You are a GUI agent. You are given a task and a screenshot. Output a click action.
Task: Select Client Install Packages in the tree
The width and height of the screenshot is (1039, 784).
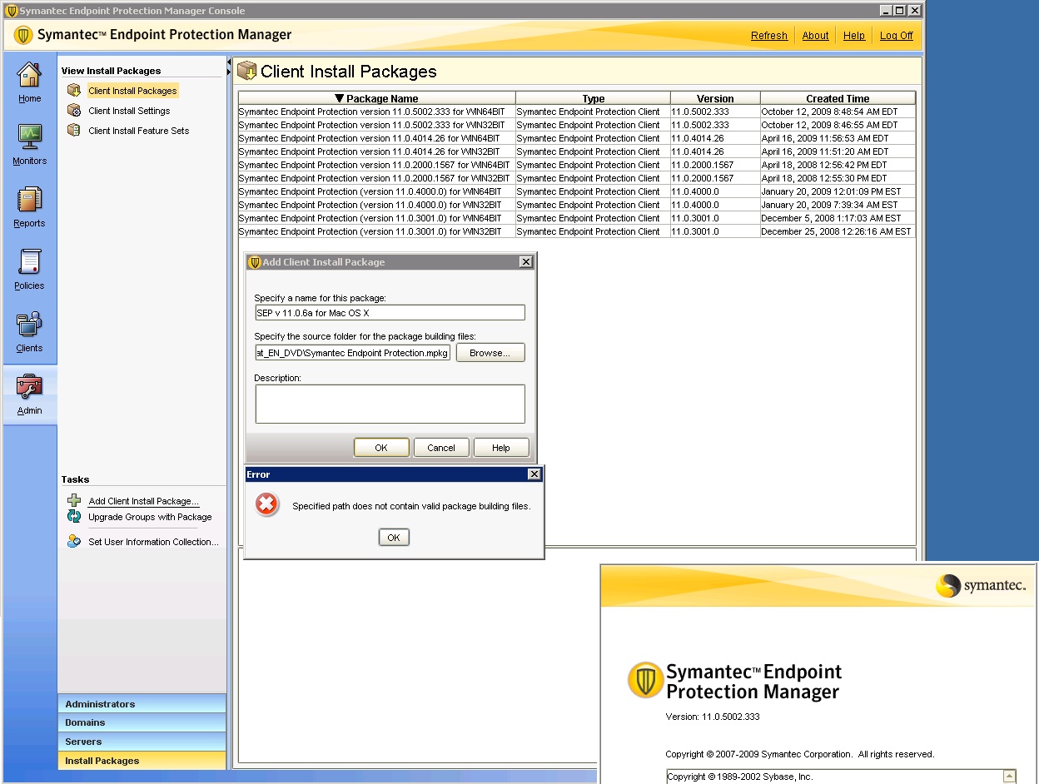click(x=132, y=91)
